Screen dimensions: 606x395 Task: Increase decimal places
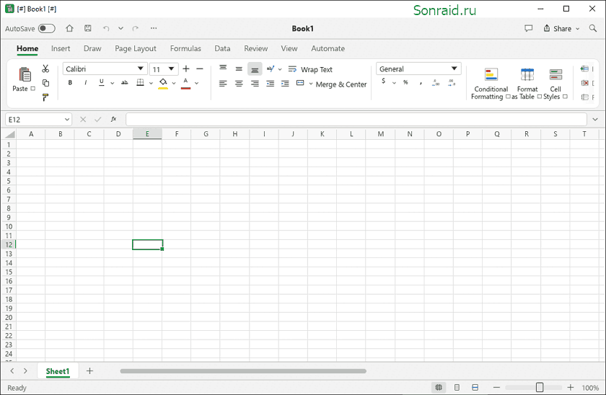pyautogui.click(x=436, y=83)
